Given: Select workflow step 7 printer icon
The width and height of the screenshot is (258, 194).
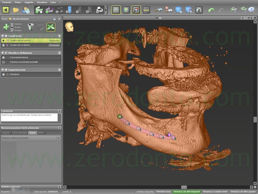Looking at the screenshot, I should (x=99, y=10).
